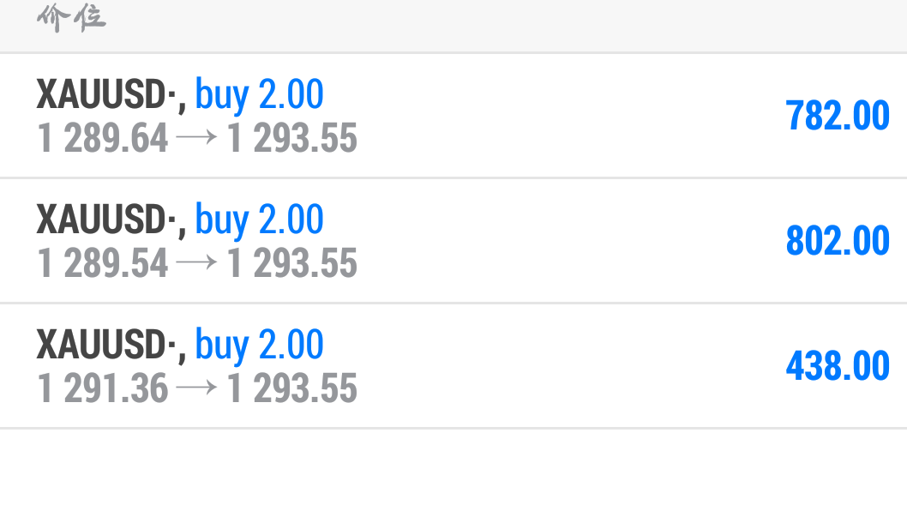This screenshot has width=907, height=511.
Task: Select XAUUSD symbol in third position row
Action: 105,344
